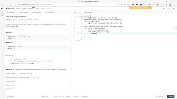Switch to the Submissions tab
This screenshot has height=99, width=177.
pos(50,12)
